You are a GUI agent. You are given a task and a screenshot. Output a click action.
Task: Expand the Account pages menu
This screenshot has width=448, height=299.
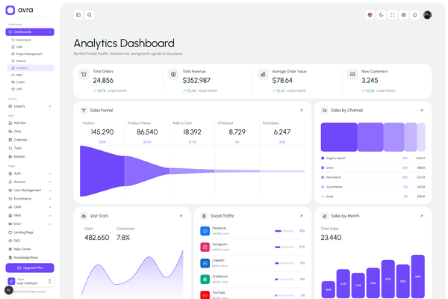30,182
